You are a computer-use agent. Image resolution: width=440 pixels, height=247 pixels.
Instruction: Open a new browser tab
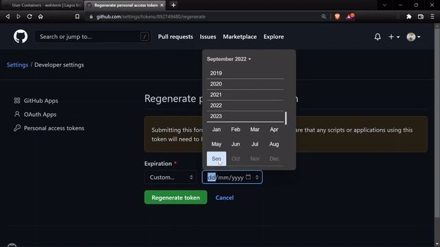pos(173,5)
